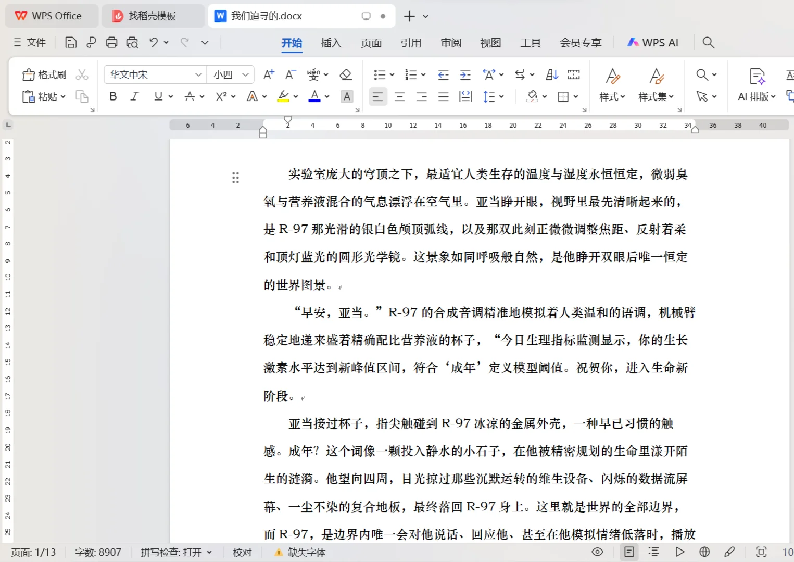
Task: Click the eye icon in status bar
Action: coord(596,552)
